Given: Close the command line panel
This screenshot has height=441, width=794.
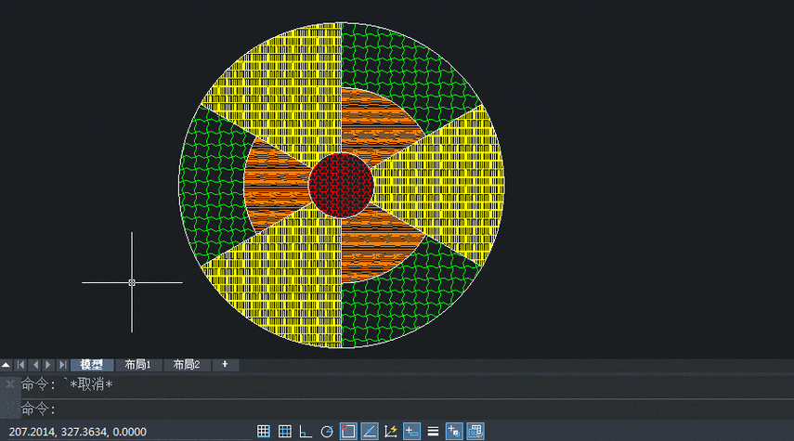Looking at the screenshot, I should (x=9, y=383).
